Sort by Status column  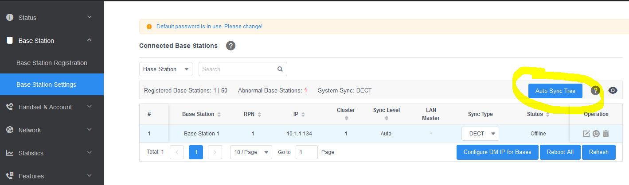547,114
